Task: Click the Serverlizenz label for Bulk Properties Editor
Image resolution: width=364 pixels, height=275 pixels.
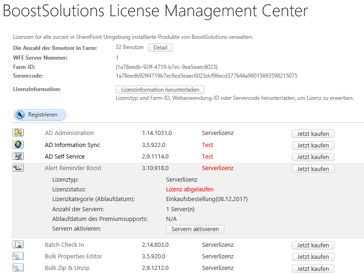Action: coord(218,257)
